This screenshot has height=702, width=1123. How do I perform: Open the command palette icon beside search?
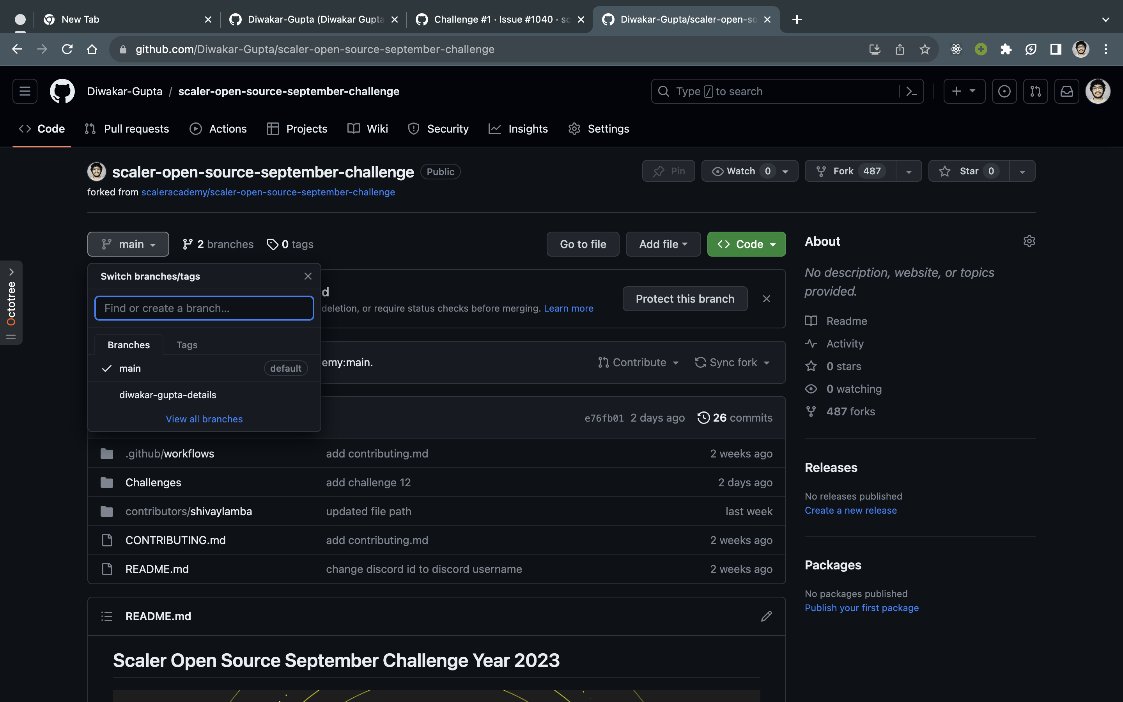click(x=911, y=91)
